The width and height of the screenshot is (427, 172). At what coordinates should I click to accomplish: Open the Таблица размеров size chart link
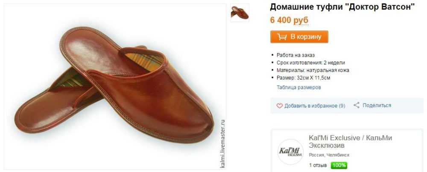click(x=299, y=88)
